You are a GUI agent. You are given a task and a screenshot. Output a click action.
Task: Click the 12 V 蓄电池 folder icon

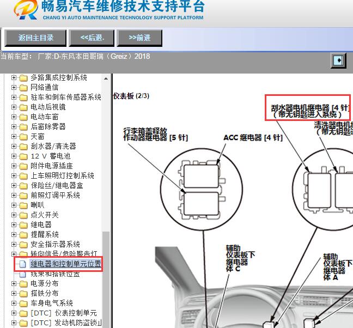click(x=23, y=156)
